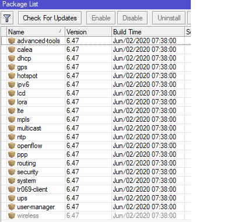Click the disabled wireless package icon

pos(12,216)
